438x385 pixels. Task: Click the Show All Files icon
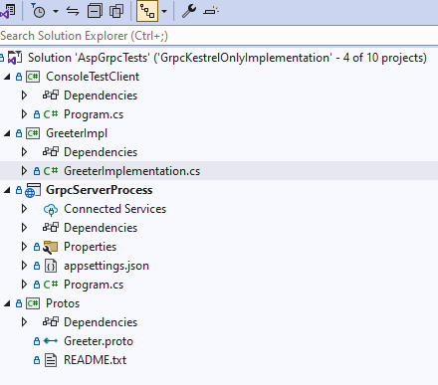[116, 11]
